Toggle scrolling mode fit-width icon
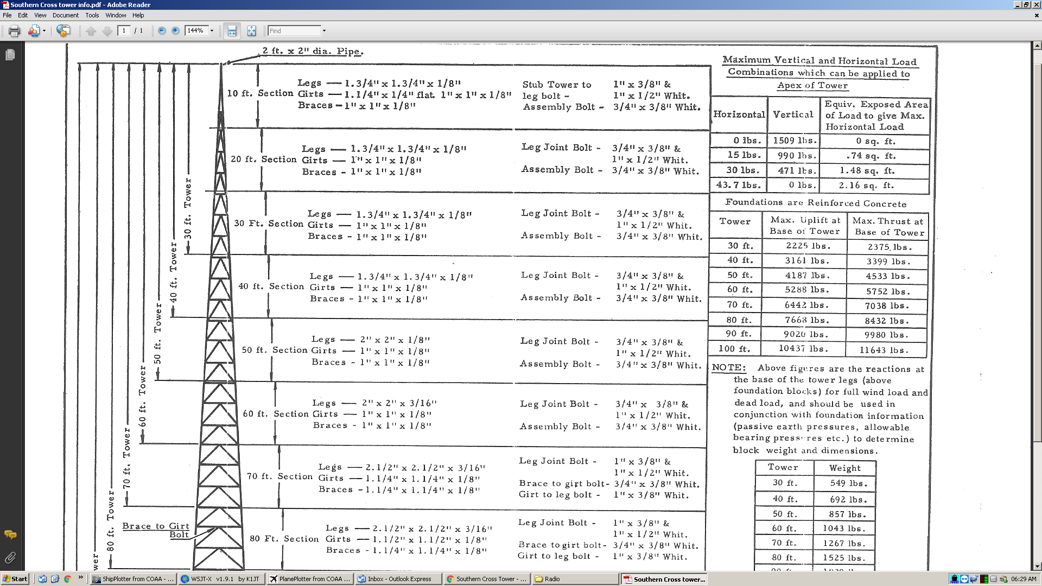The height and width of the screenshot is (586, 1042). point(232,31)
